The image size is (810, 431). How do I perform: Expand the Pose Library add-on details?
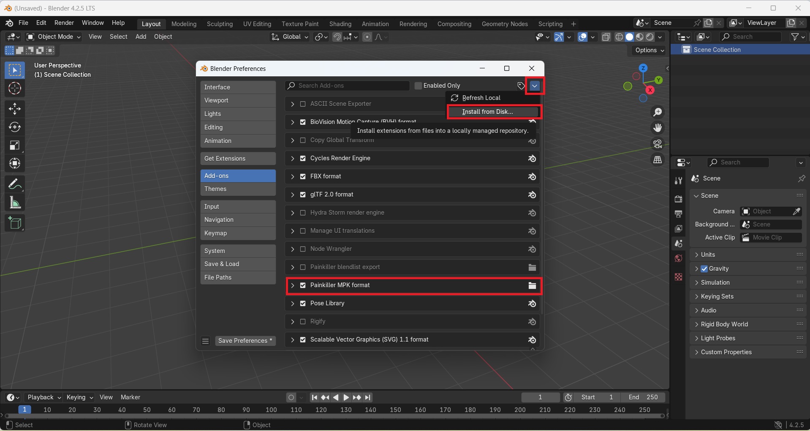293,304
